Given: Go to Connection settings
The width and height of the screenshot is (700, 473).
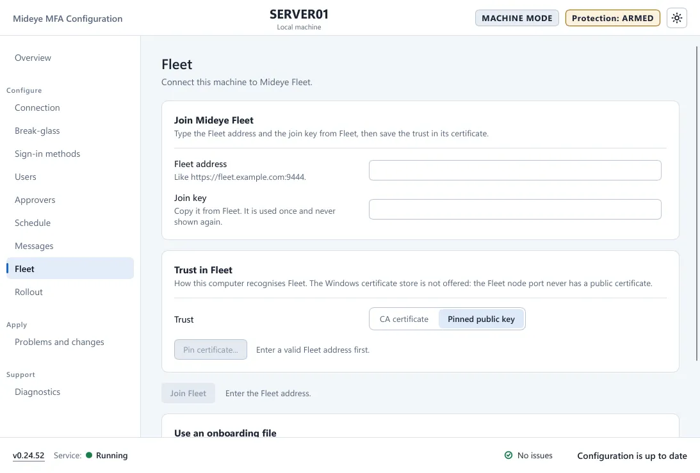Looking at the screenshot, I should pos(37,108).
